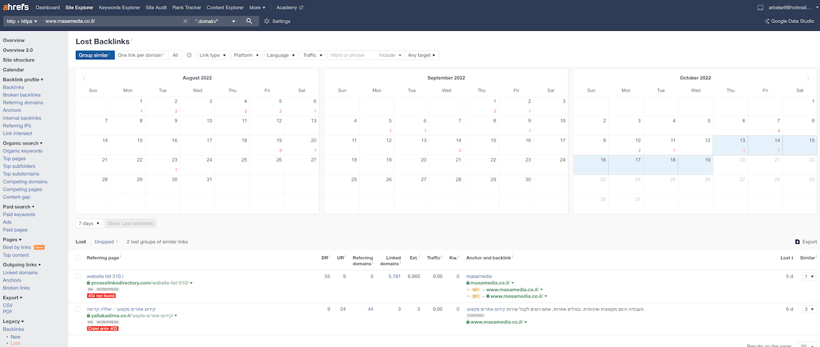The height and width of the screenshot is (347, 820).
Task: Collapse Organic search section in sidebar
Action: (x=22, y=143)
